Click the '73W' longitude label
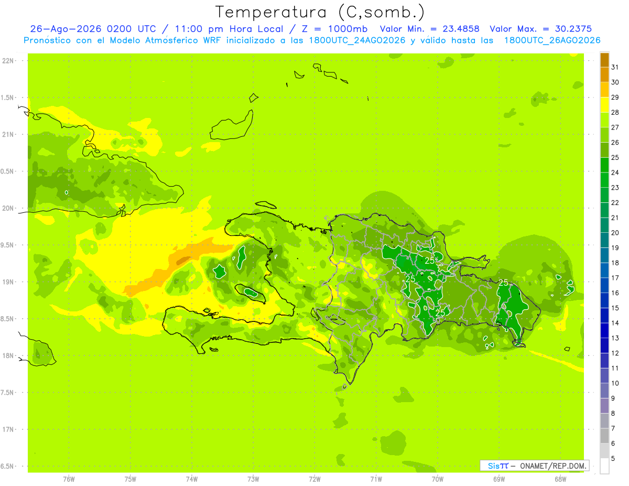The height and width of the screenshot is (486, 629). 253,479
